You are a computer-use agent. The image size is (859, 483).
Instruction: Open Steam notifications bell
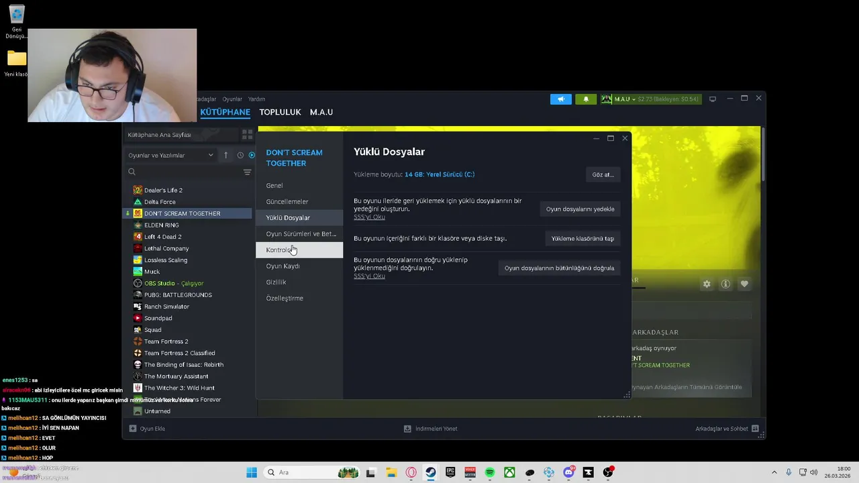(x=586, y=99)
